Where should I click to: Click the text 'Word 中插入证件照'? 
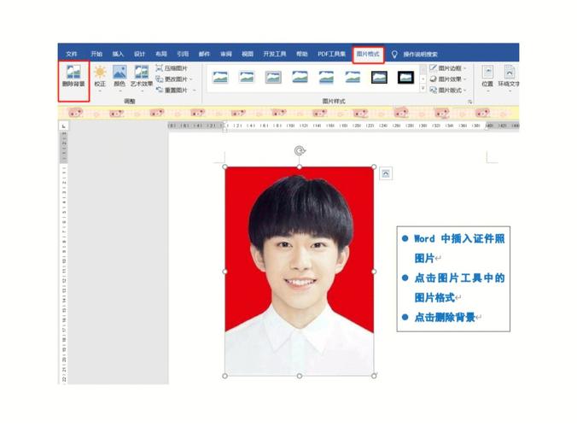[x=459, y=238]
